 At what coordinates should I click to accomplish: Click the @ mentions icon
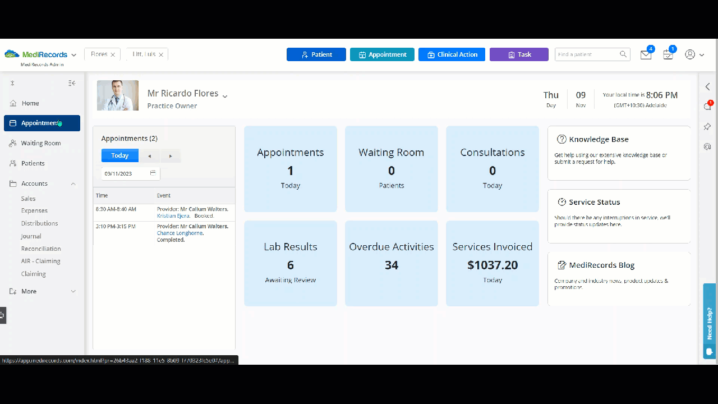point(707,146)
